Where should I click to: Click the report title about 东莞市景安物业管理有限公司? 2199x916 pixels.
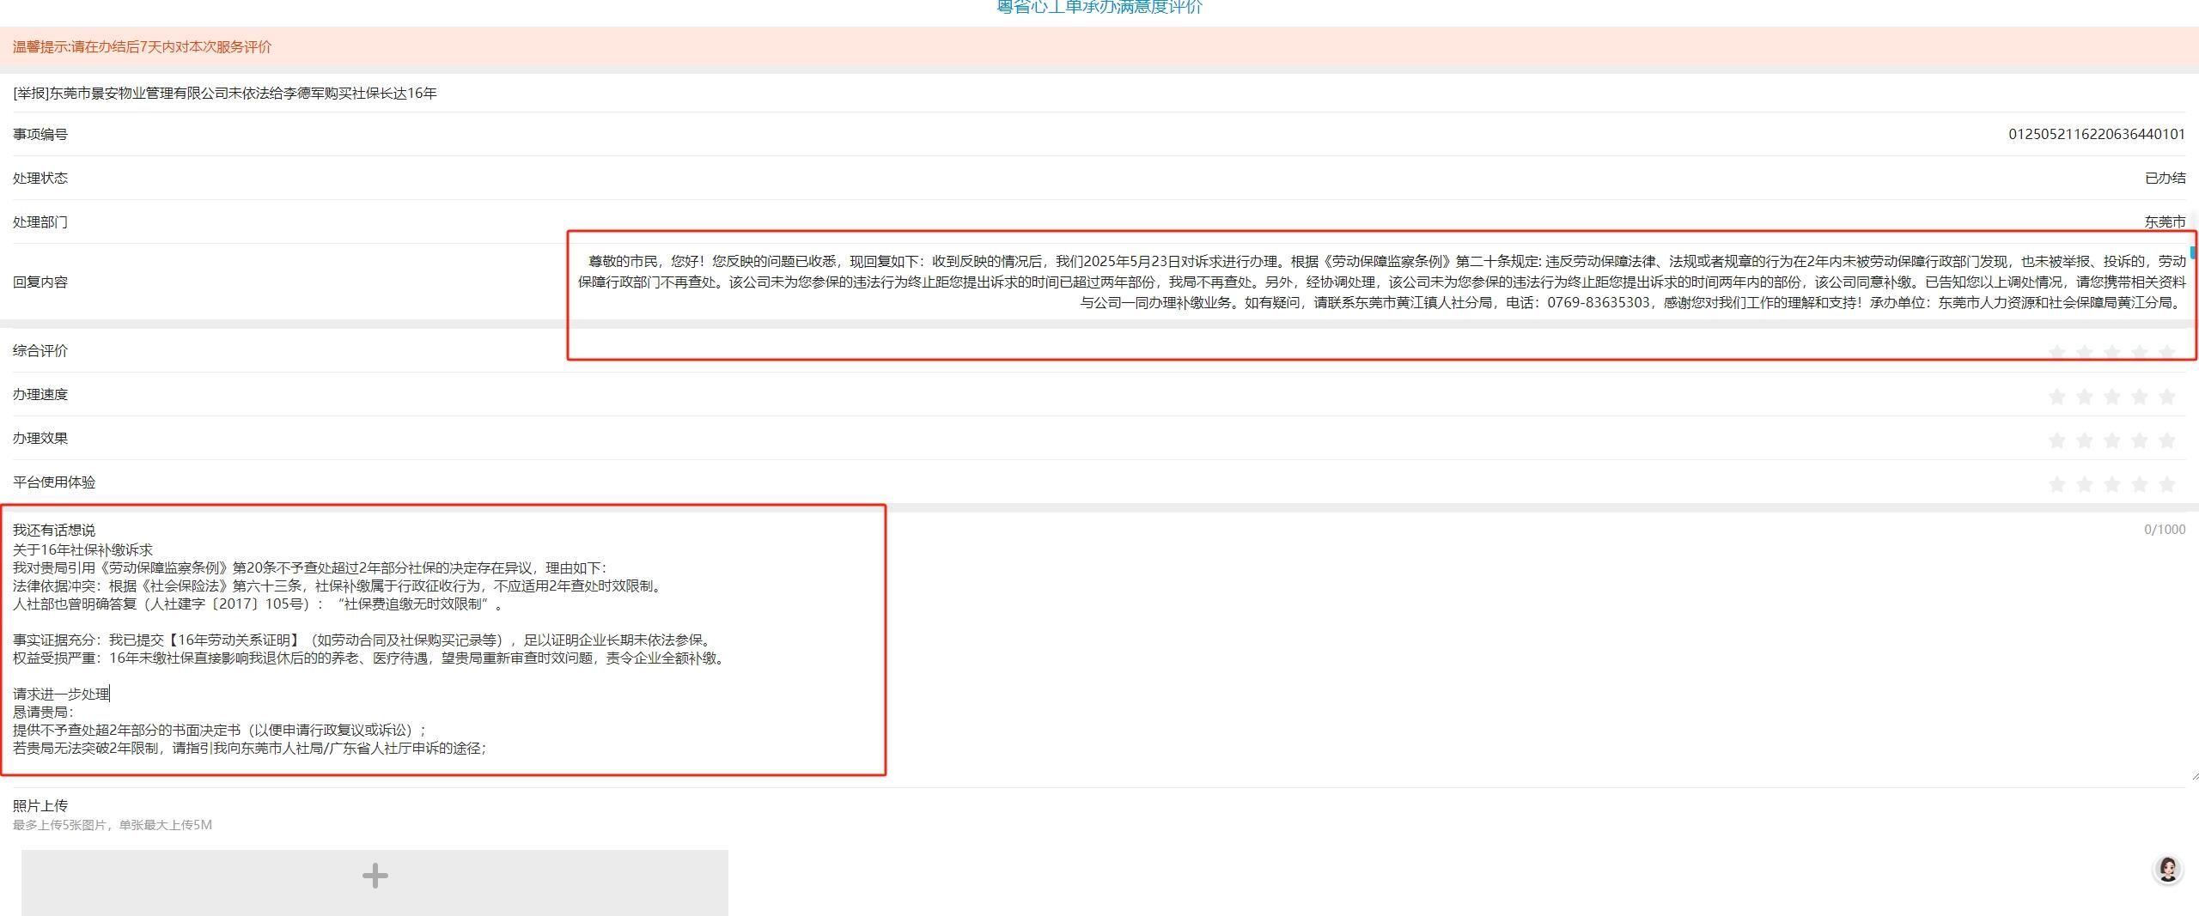click(225, 93)
